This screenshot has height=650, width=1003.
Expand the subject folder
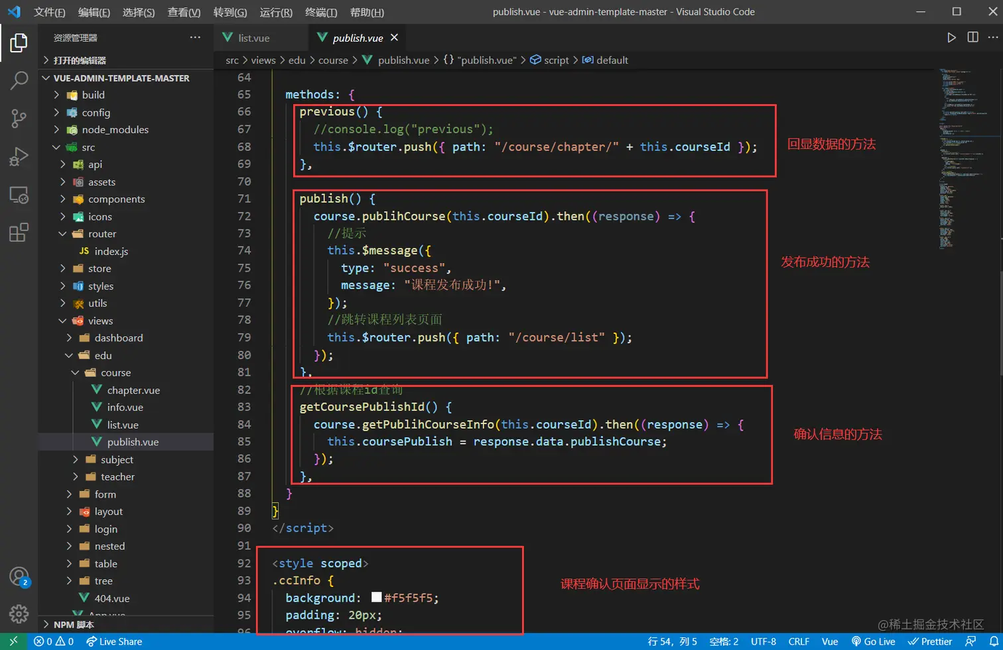pos(126,460)
